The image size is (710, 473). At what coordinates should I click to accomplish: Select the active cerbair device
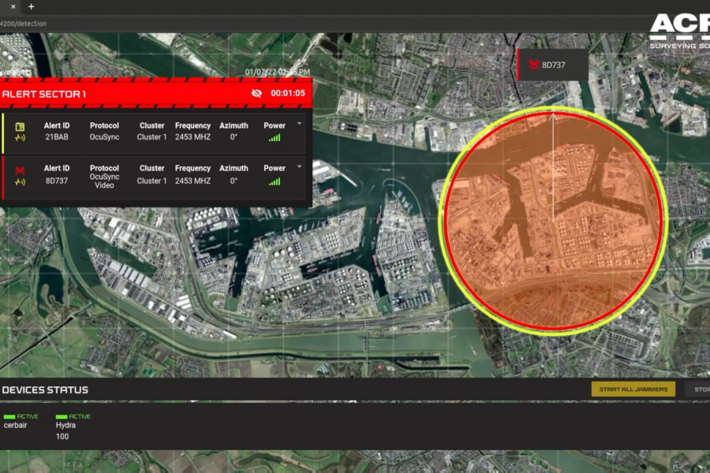tap(16, 421)
